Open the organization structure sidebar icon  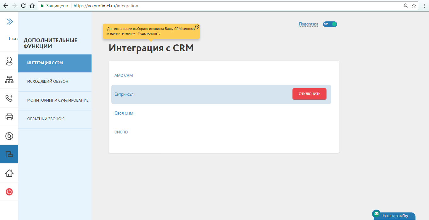tap(9, 79)
